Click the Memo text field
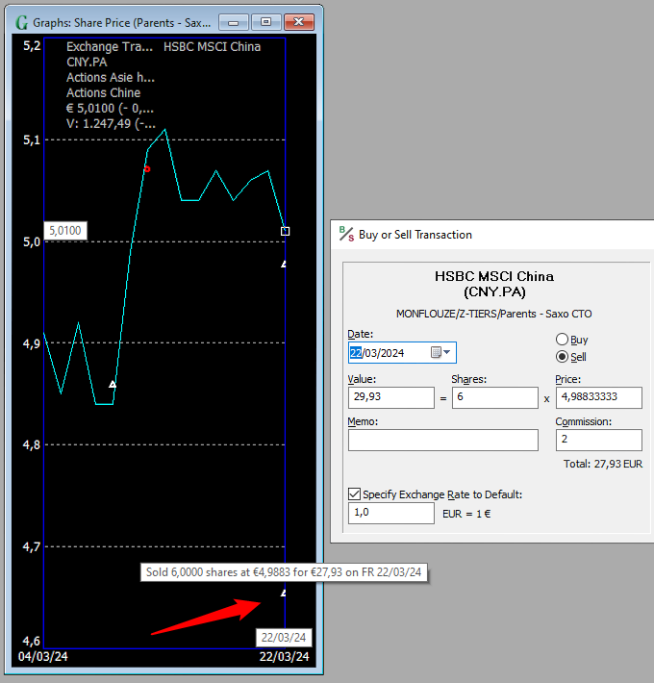Viewport: 654px width, 683px height. [x=442, y=440]
